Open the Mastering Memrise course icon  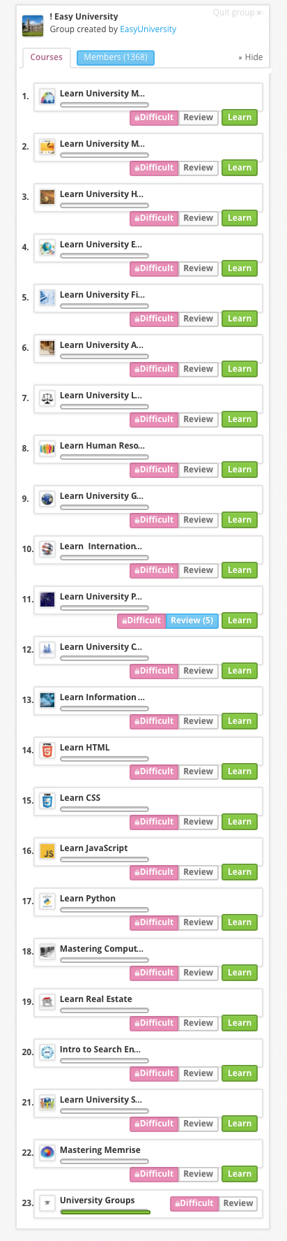coord(47,1153)
